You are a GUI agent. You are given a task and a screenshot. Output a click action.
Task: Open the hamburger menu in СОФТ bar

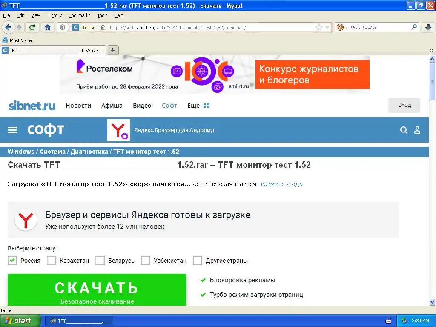click(x=12, y=130)
